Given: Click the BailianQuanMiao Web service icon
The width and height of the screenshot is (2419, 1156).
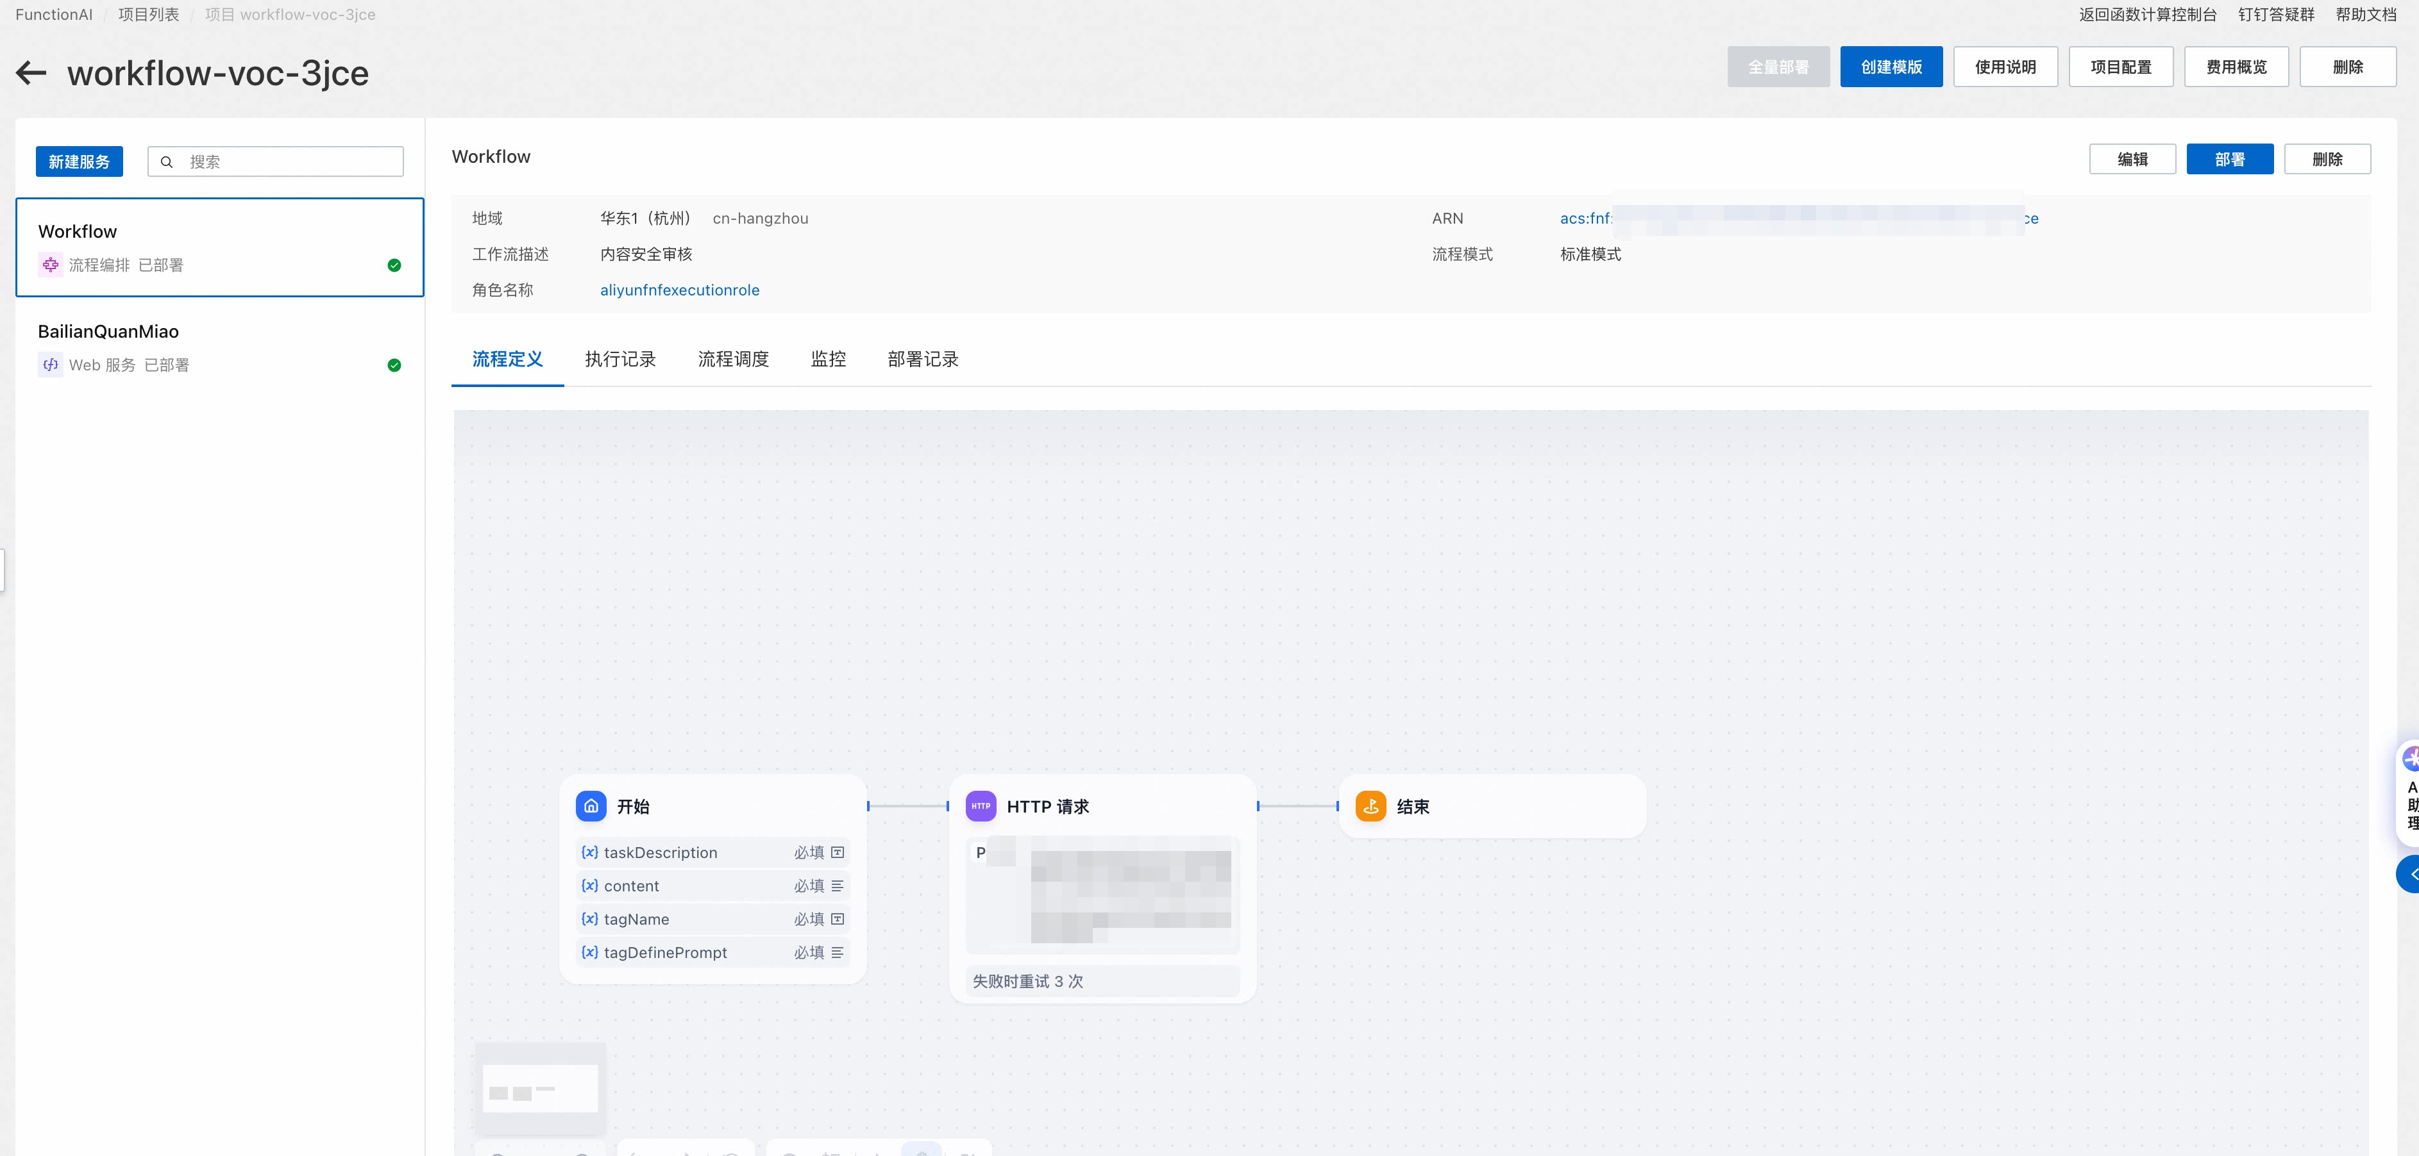Looking at the screenshot, I should [51, 365].
